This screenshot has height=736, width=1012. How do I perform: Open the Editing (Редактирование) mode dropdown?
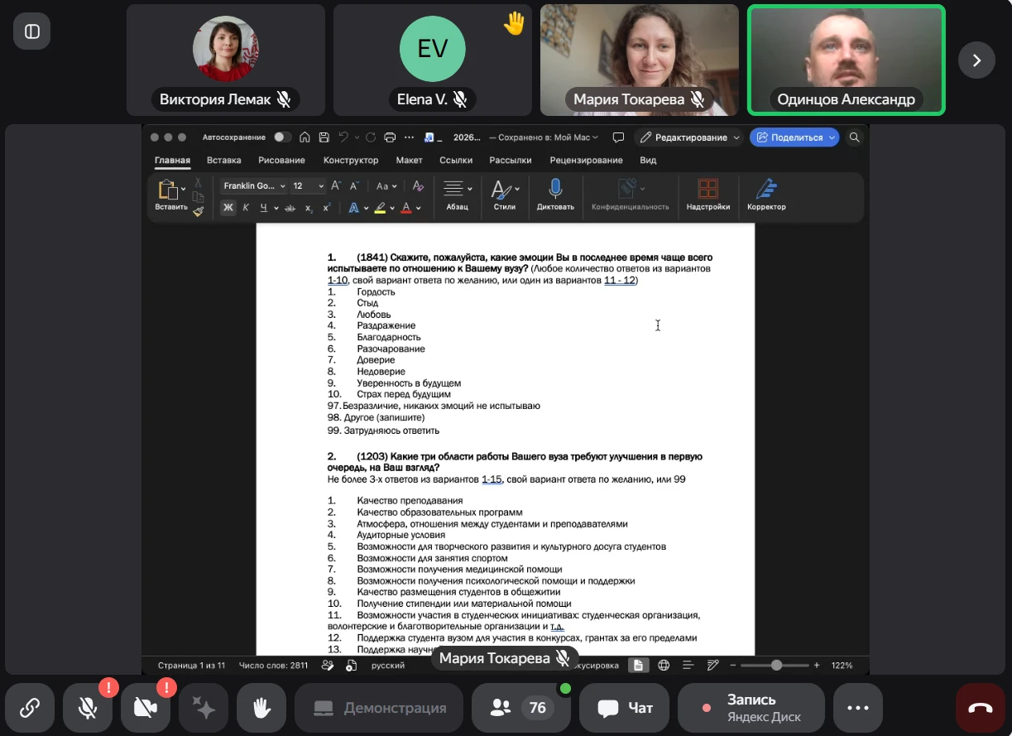coord(688,137)
